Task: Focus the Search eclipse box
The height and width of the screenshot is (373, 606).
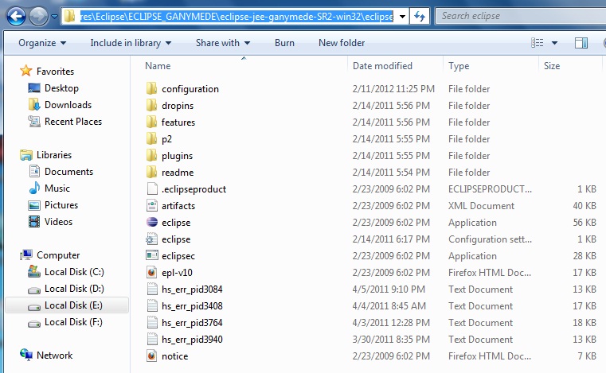Action: pyautogui.click(x=520, y=16)
